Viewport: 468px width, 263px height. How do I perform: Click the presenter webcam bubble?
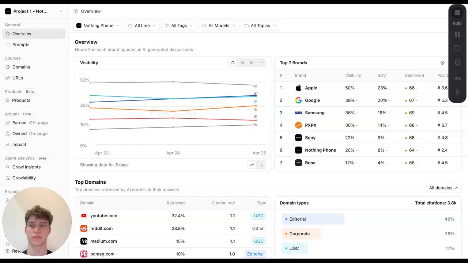37,221
